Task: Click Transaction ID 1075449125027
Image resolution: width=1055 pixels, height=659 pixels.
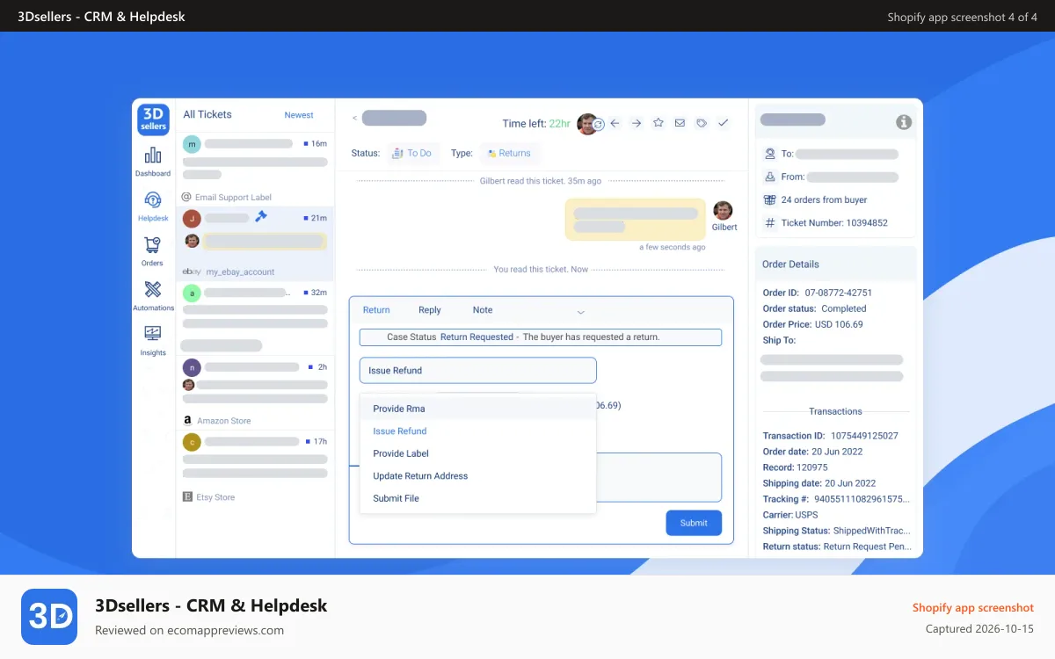Action: pos(830,436)
